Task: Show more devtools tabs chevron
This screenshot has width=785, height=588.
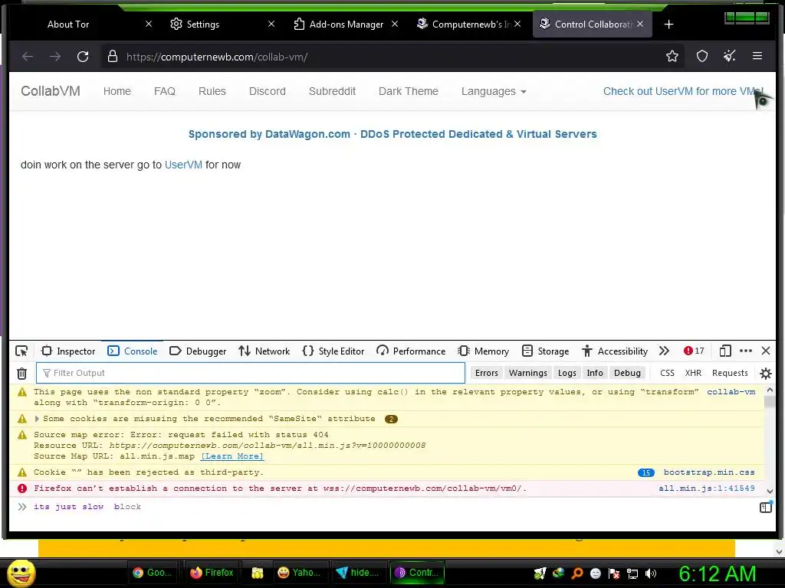Action: (664, 351)
